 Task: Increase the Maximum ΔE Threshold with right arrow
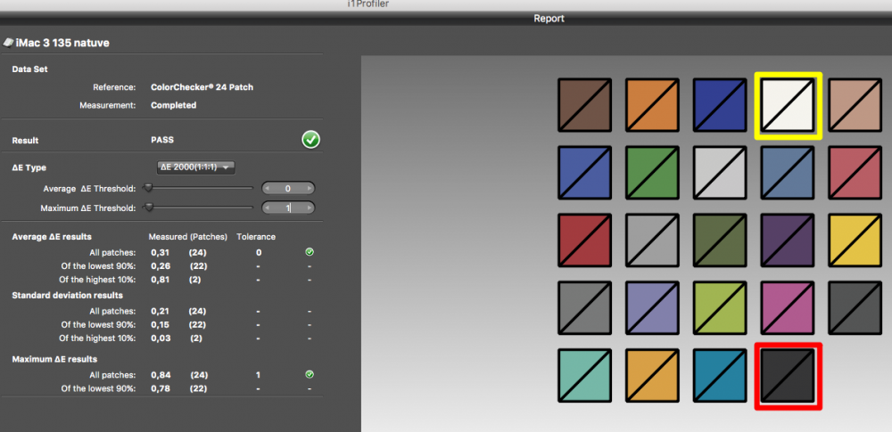pyautogui.click(x=309, y=208)
